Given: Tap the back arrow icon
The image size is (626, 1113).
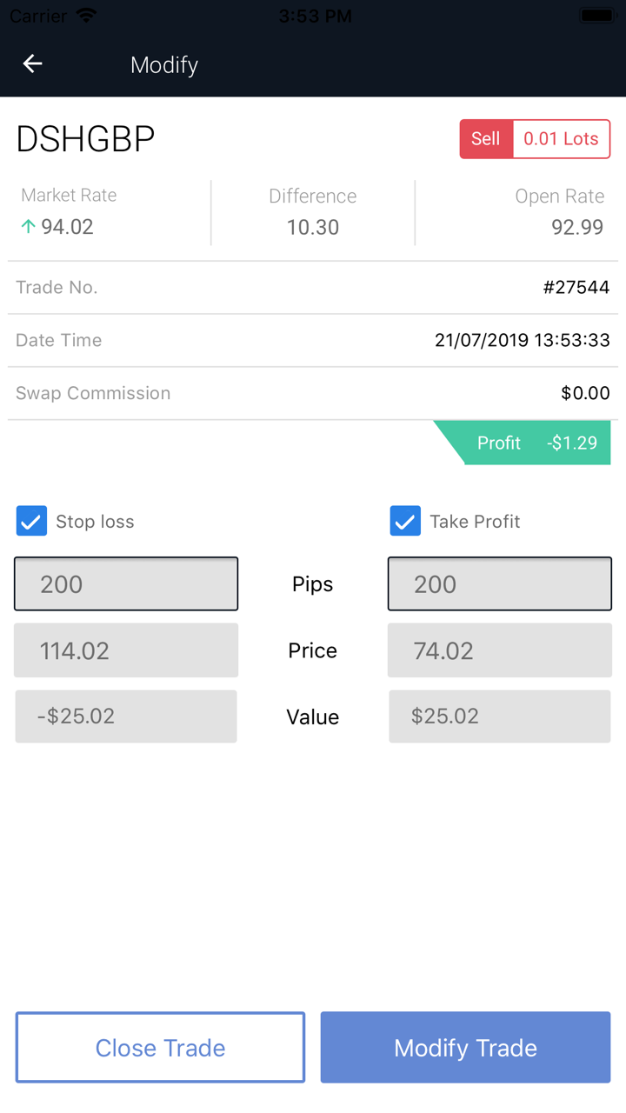Looking at the screenshot, I should [33, 64].
